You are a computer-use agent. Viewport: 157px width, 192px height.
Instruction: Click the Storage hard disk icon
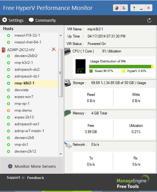(68, 83)
